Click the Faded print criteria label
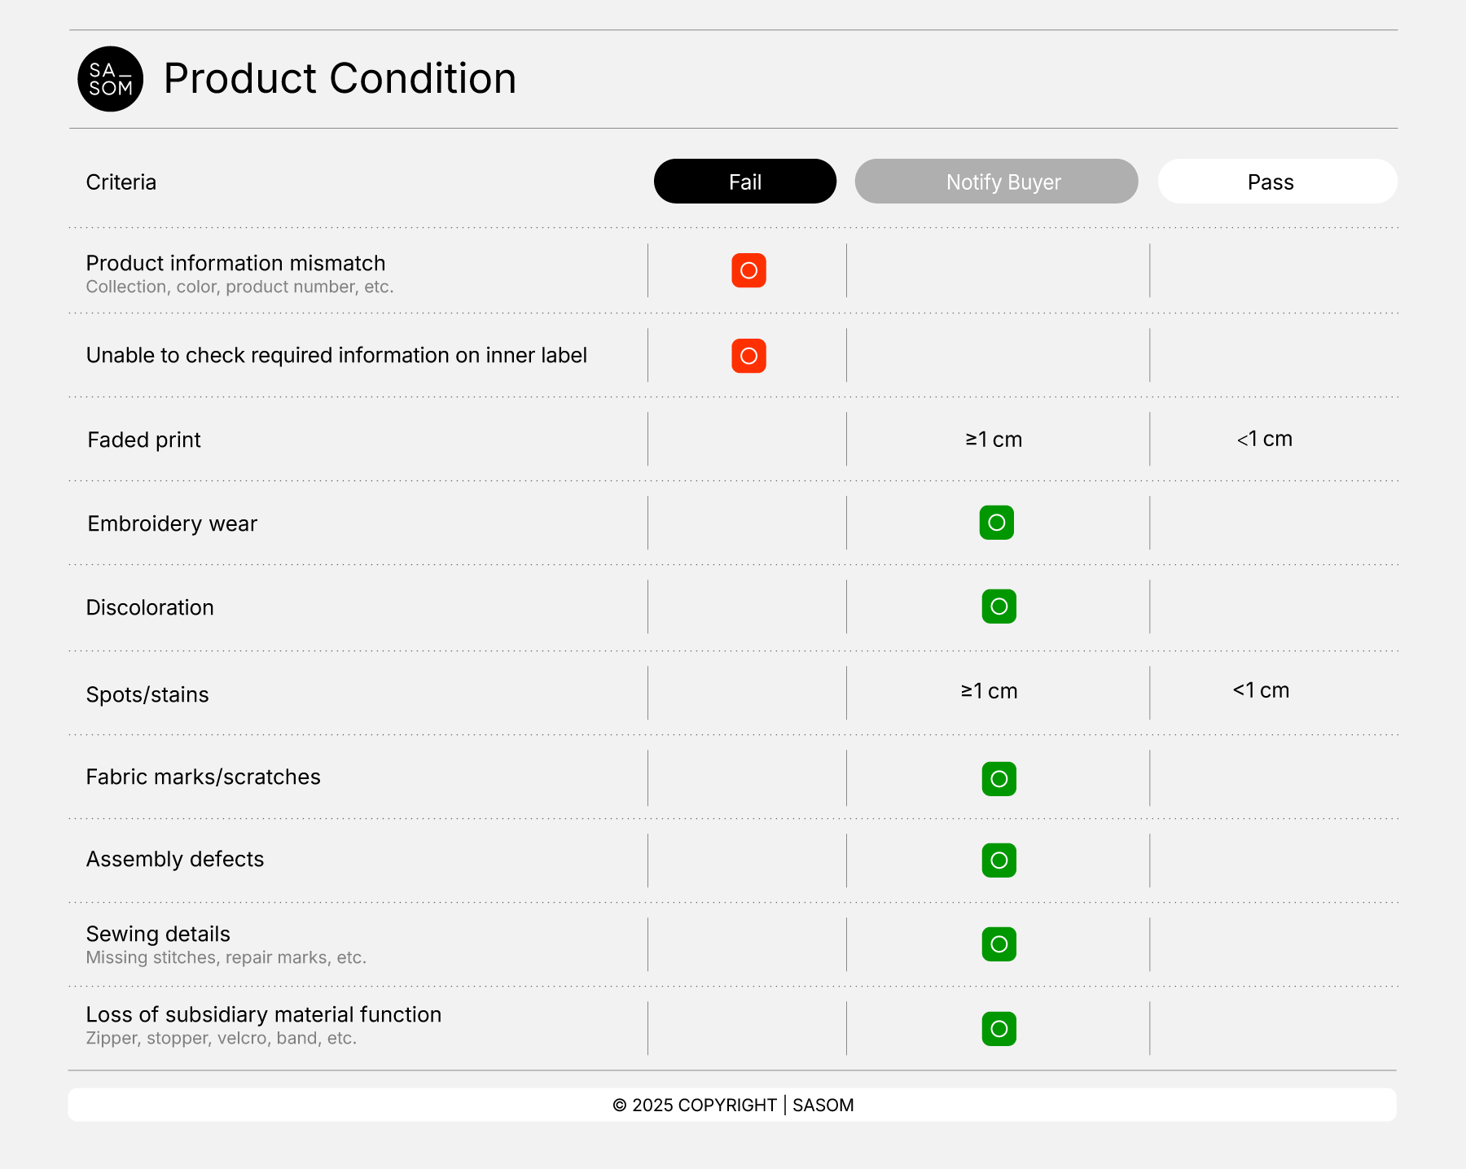This screenshot has height=1169, width=1466. (x=144, y=440)
